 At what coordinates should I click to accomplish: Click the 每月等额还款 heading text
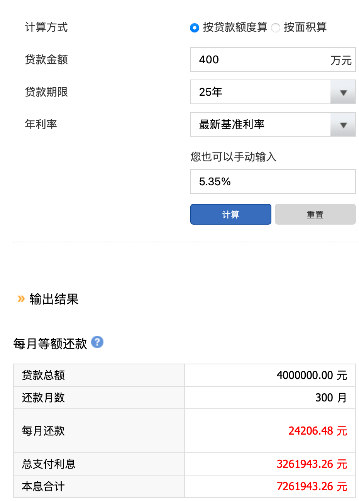click(50, 344)
